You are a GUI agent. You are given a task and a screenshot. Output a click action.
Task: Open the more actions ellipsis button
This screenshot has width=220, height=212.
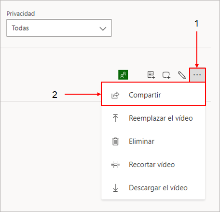pyautogui.click(x=197, y=75)
